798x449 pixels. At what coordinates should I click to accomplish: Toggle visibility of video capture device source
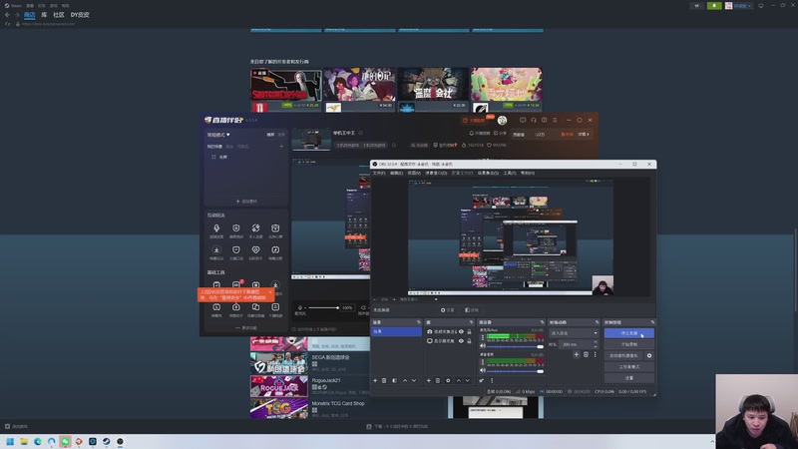(x=461, y=332)
